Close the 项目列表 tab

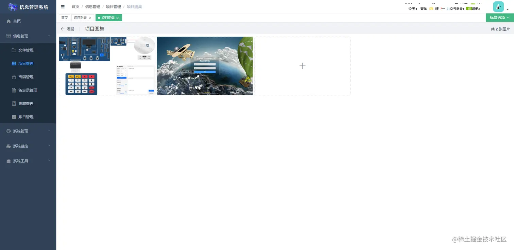point(90,18)
